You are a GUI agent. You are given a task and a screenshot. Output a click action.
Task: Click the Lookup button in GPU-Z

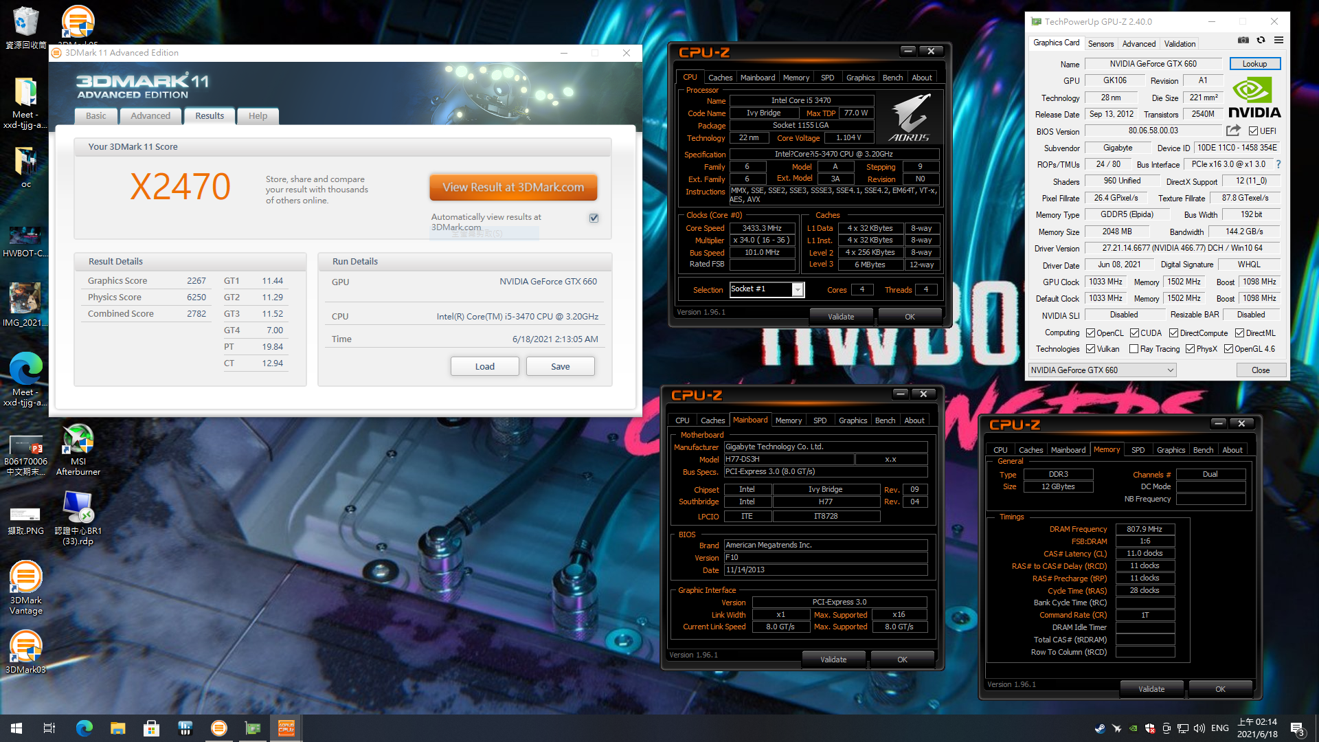point(1254,64)
